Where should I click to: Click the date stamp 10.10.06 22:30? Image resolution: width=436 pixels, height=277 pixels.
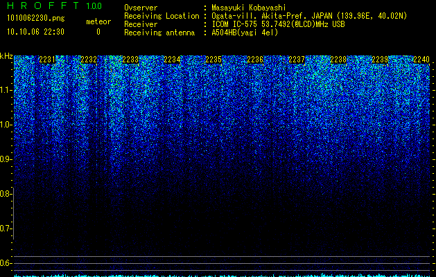tap(35, 32)
